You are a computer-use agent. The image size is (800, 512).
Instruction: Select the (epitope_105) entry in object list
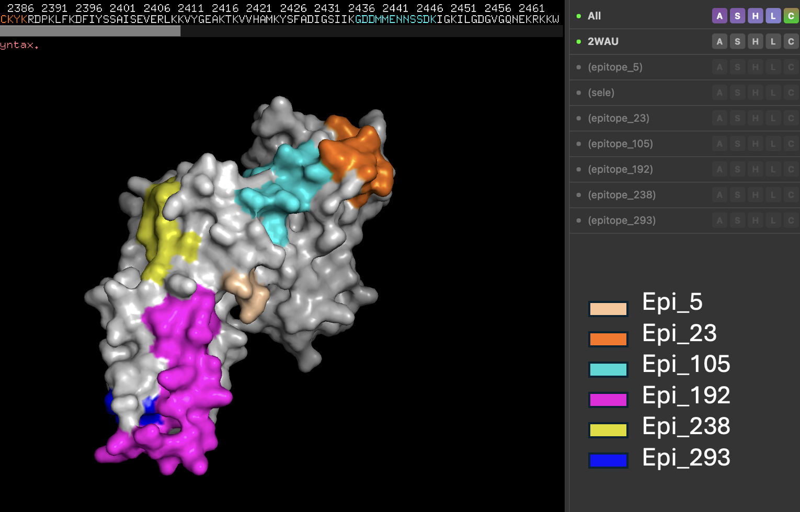[x=620, y=144]
